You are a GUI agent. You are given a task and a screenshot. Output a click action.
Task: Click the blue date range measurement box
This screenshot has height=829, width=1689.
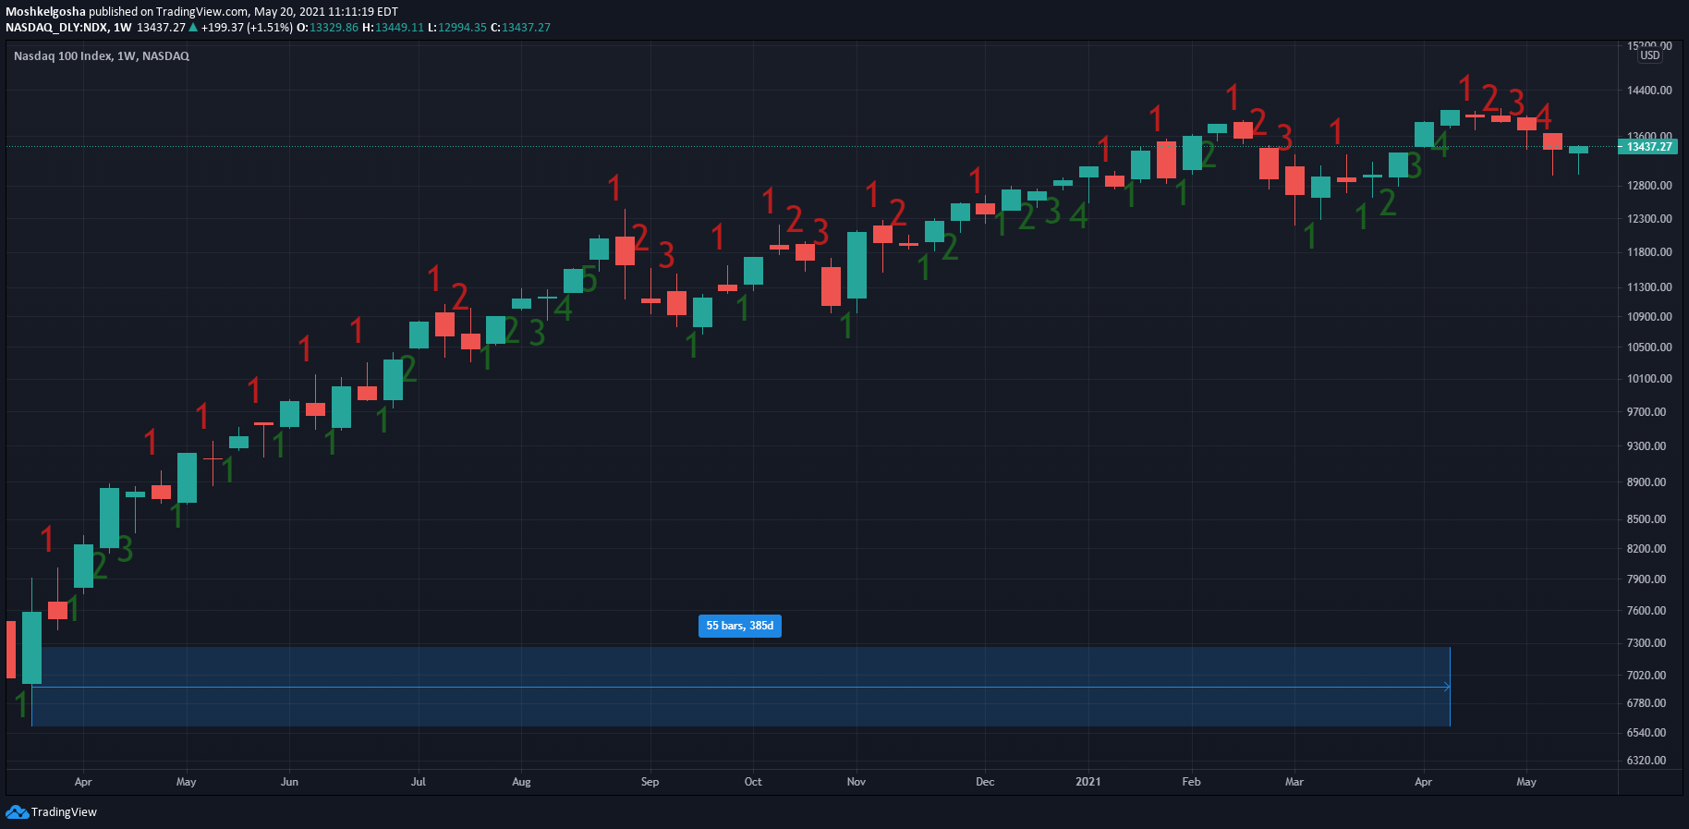741,686
